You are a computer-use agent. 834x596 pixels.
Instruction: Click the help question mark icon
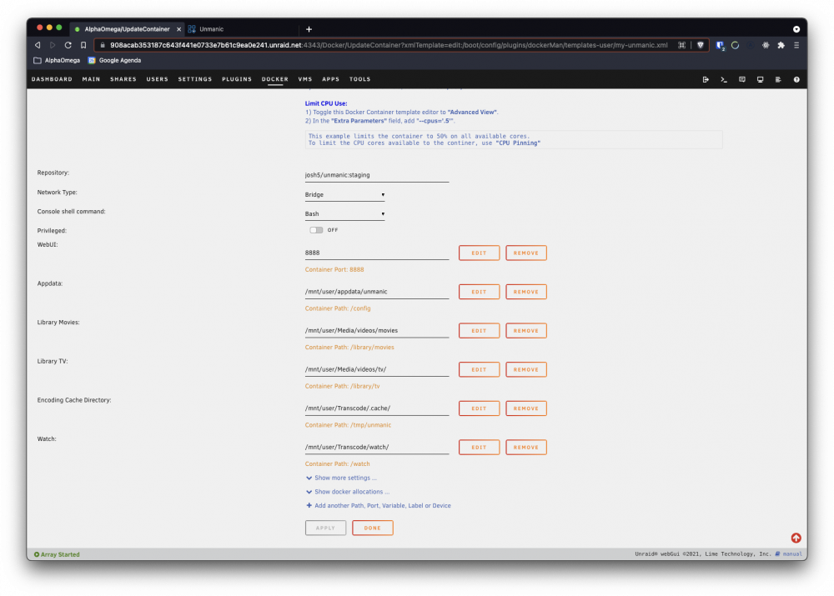click(x=796, y=79)
